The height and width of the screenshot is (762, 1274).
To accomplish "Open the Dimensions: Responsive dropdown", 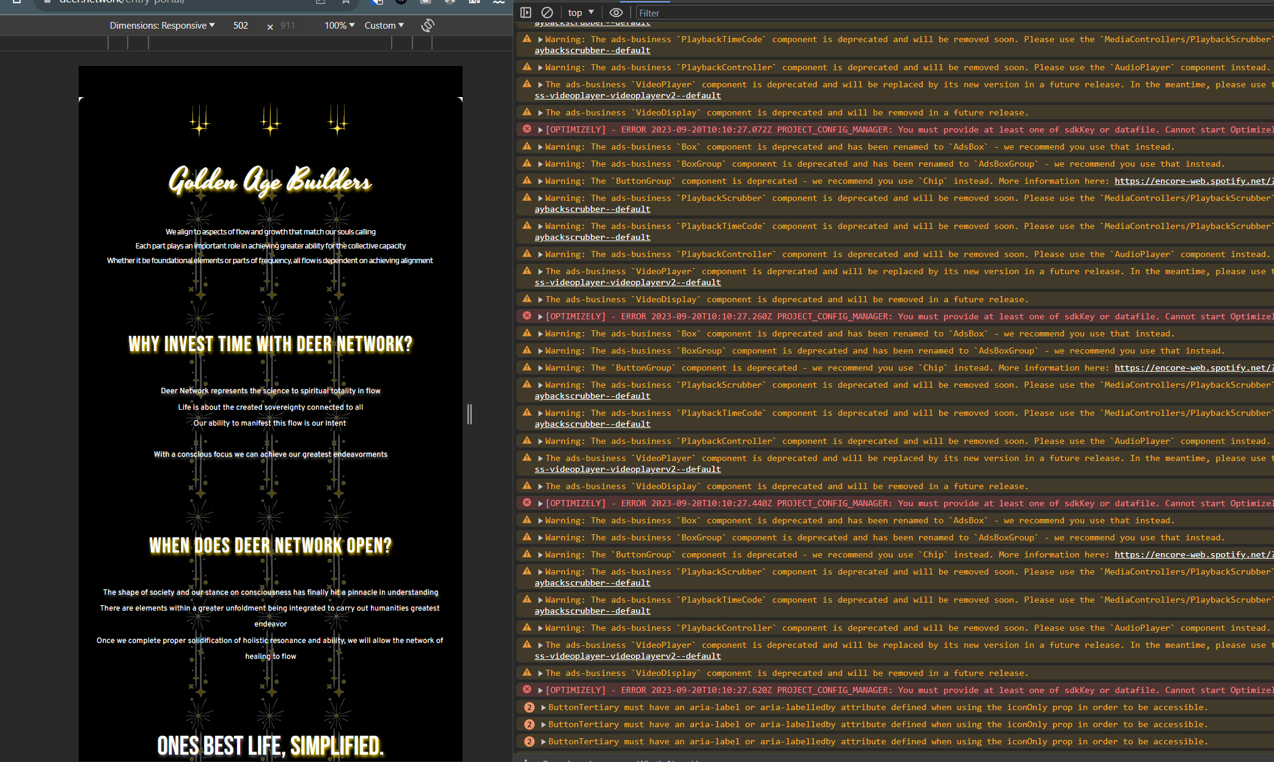I will 162,25.
